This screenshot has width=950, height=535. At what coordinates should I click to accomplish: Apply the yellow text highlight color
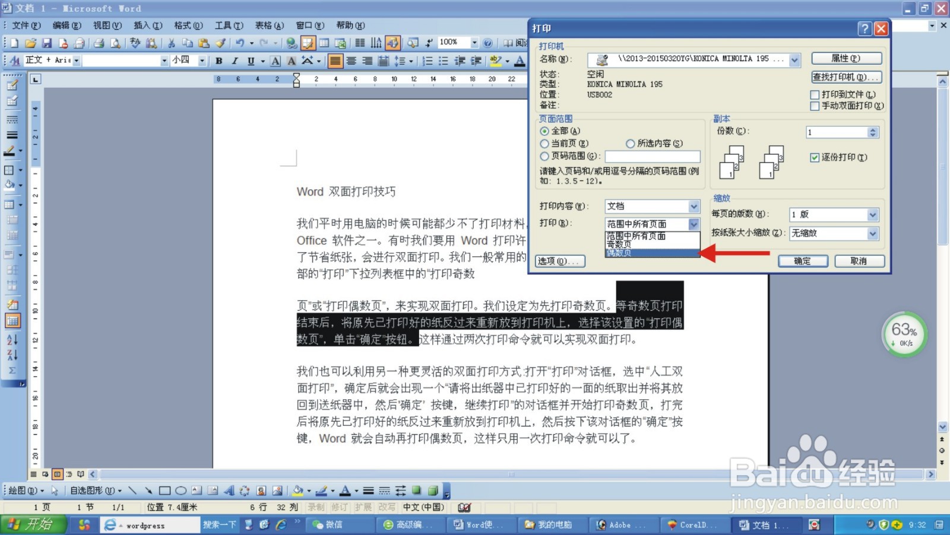tap(495, 60)
